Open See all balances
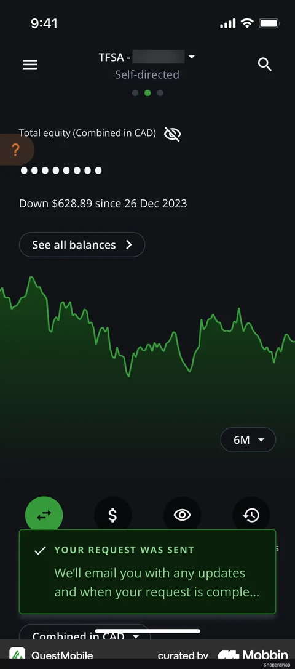 pos(82,244)
